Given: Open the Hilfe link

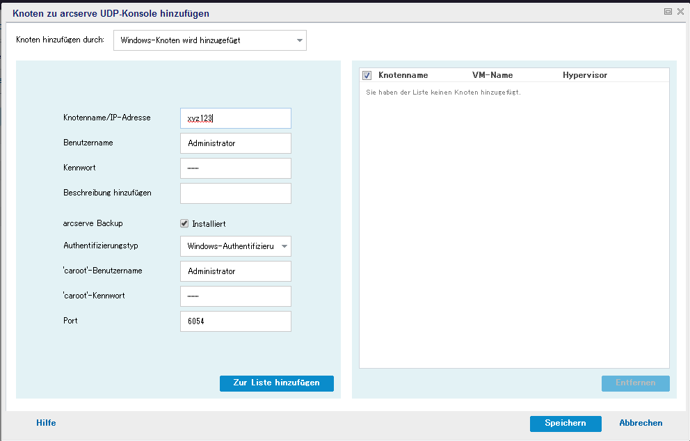Looking at the screenshot, I should point(46,423).
